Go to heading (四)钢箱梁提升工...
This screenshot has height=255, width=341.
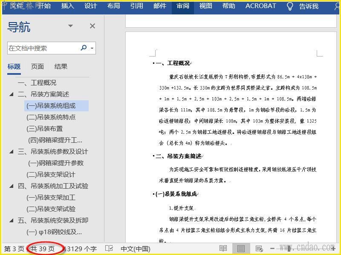pyautogui.click(x=55, y=140)
